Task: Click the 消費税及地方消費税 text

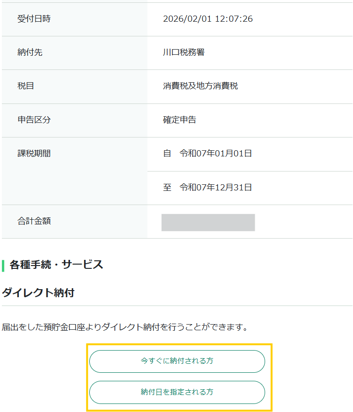Action: coord(200,86)
